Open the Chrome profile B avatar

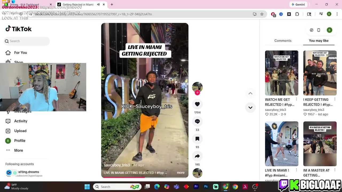coord(329,14)
